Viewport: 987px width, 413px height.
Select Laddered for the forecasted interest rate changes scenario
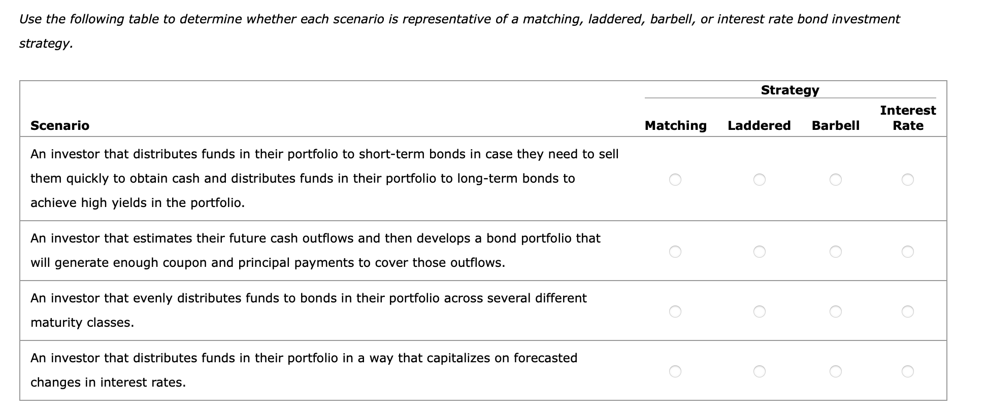[759, 371]
